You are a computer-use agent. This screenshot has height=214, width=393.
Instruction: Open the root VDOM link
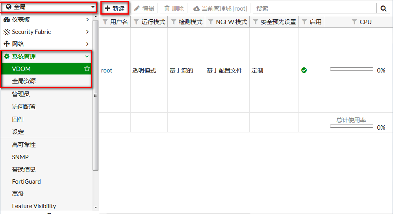point(106,71)
